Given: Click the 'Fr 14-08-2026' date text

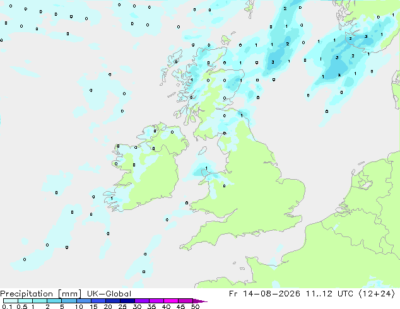Looking at the screenshot, I should (x=264, y=294).
